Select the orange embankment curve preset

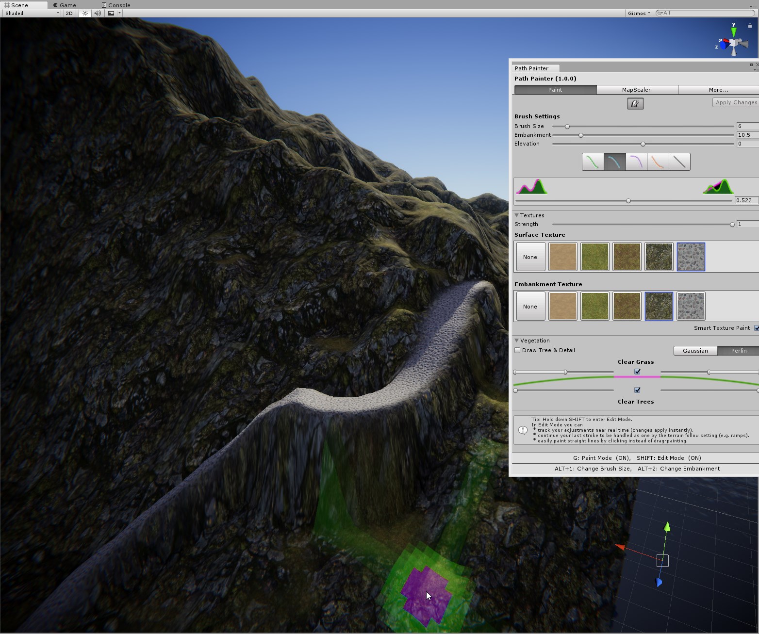tap(658, 162)
